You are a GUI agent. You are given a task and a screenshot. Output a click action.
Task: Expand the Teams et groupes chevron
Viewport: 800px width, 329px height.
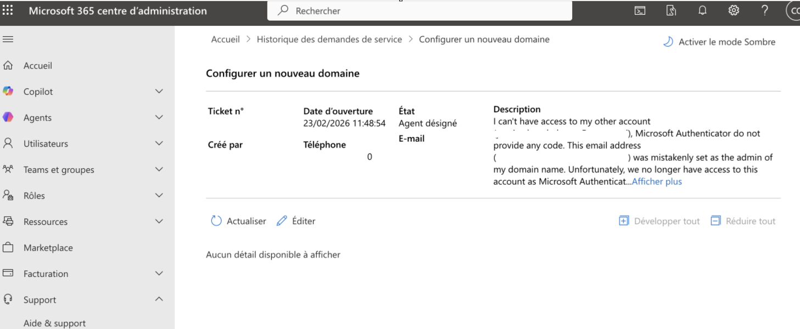(x=159, y=169)
